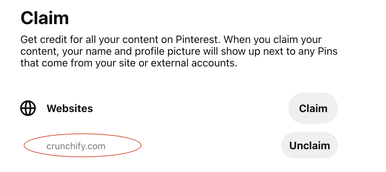386x172 pixels.
Task: Select the Websites section label
Action: coord(70,108)
